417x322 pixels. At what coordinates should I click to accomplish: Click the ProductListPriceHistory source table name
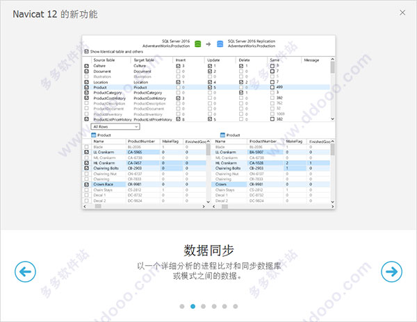[113, 120]
